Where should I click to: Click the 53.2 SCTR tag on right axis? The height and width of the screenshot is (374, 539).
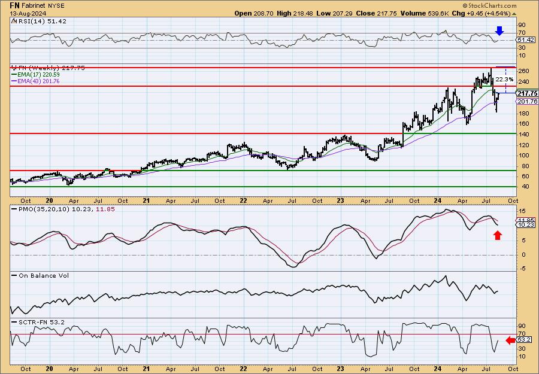(523, 340)
